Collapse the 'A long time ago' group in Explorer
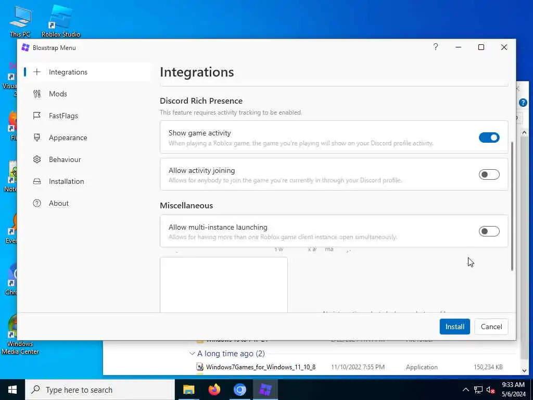 point(192,354)
